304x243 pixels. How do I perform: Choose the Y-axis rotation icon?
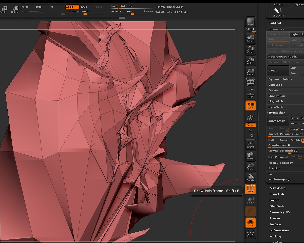point(251,130)
